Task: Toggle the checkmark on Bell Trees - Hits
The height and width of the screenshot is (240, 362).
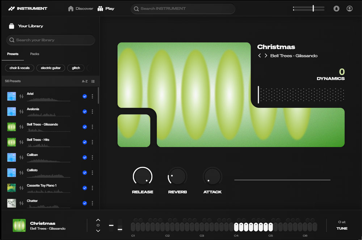Action: point(85,142)
